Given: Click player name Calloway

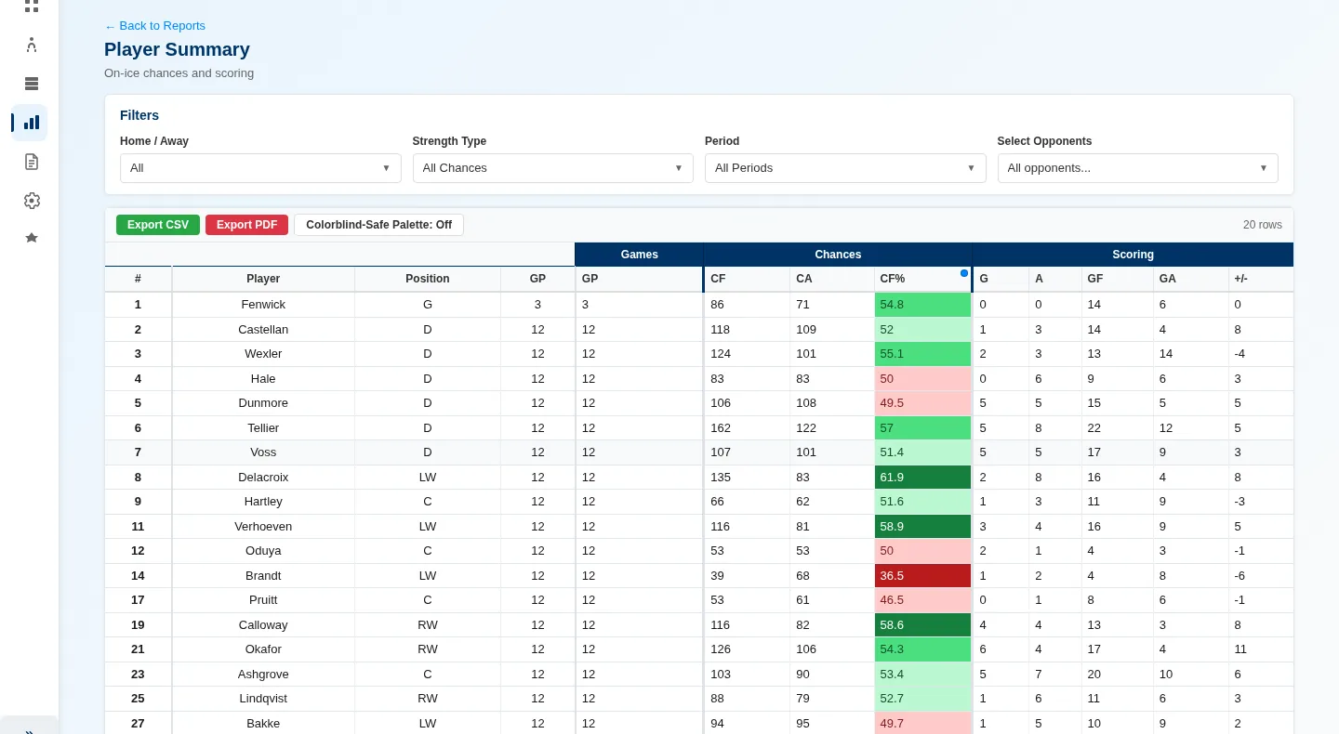Looking at the screenshot, I should [263, 625].
